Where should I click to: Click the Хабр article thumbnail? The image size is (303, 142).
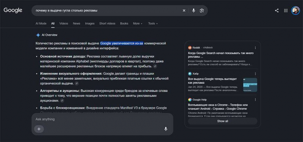pos(250,85)
